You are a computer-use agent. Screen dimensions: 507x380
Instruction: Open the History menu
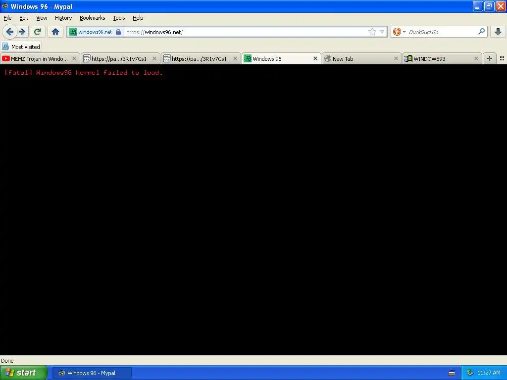click(63, 18)
